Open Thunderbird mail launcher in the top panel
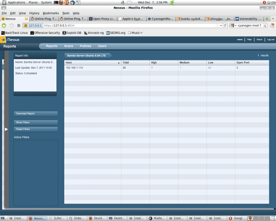 click(x=72, y=2)
